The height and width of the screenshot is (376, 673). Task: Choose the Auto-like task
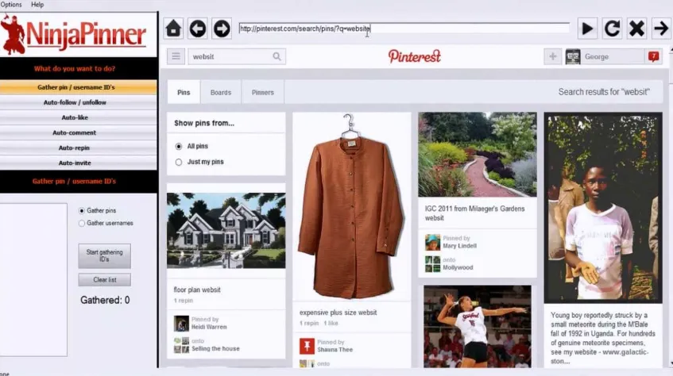click(78, 117)
